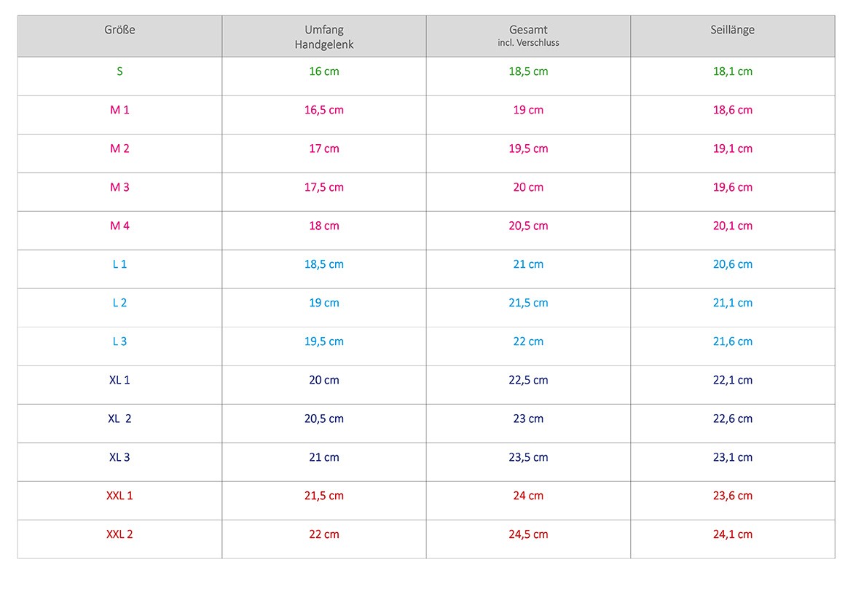Viewport: 845px width, 602px height.
Task: Click the 19,5 cm wrist value
Action: pos(324,341)
